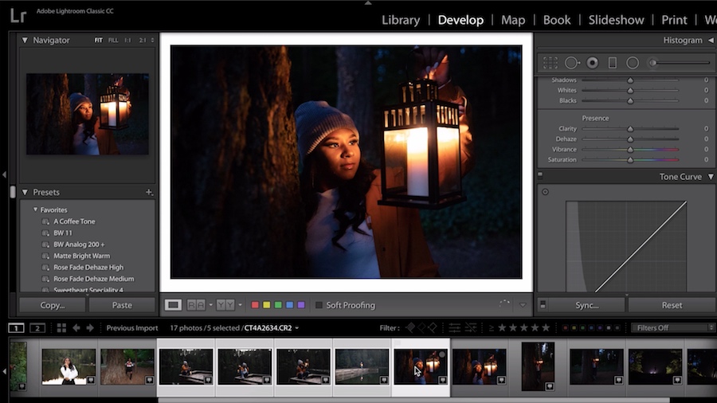
Task: Select the Graduated Filter tool
Action: pyautogui.click(x=613, y=62)
